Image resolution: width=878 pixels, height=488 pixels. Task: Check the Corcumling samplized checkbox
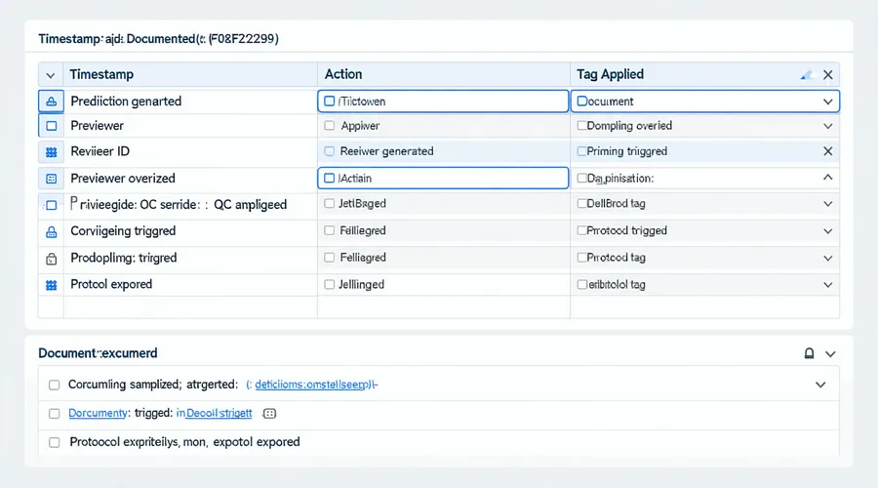coord(54,385)
